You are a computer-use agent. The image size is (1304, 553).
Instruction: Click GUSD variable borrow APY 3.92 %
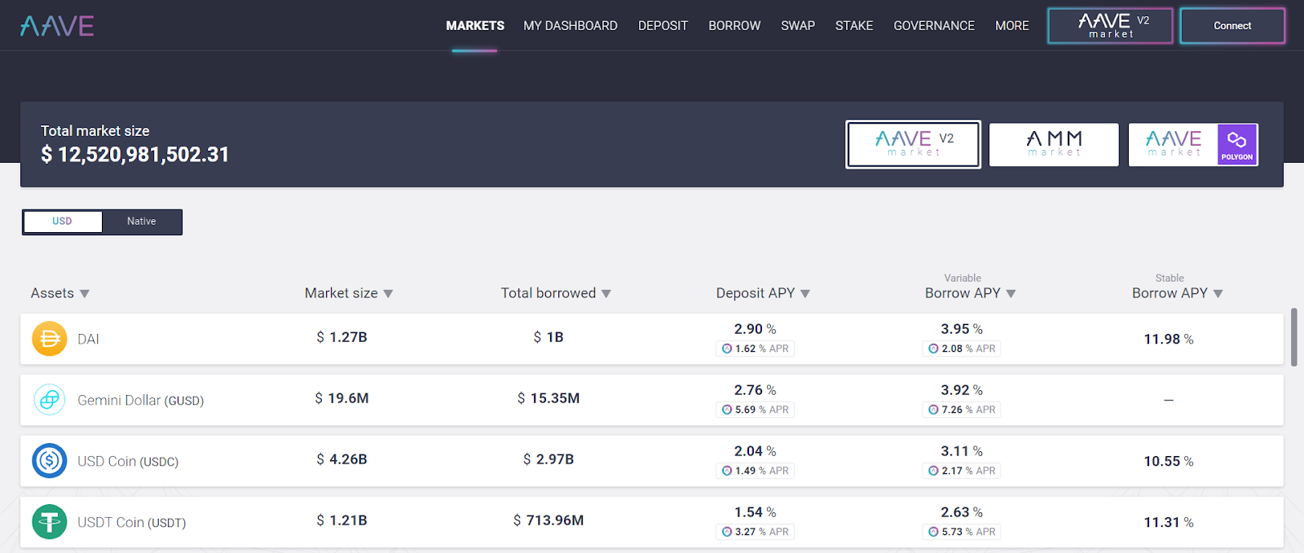(962, 390)
